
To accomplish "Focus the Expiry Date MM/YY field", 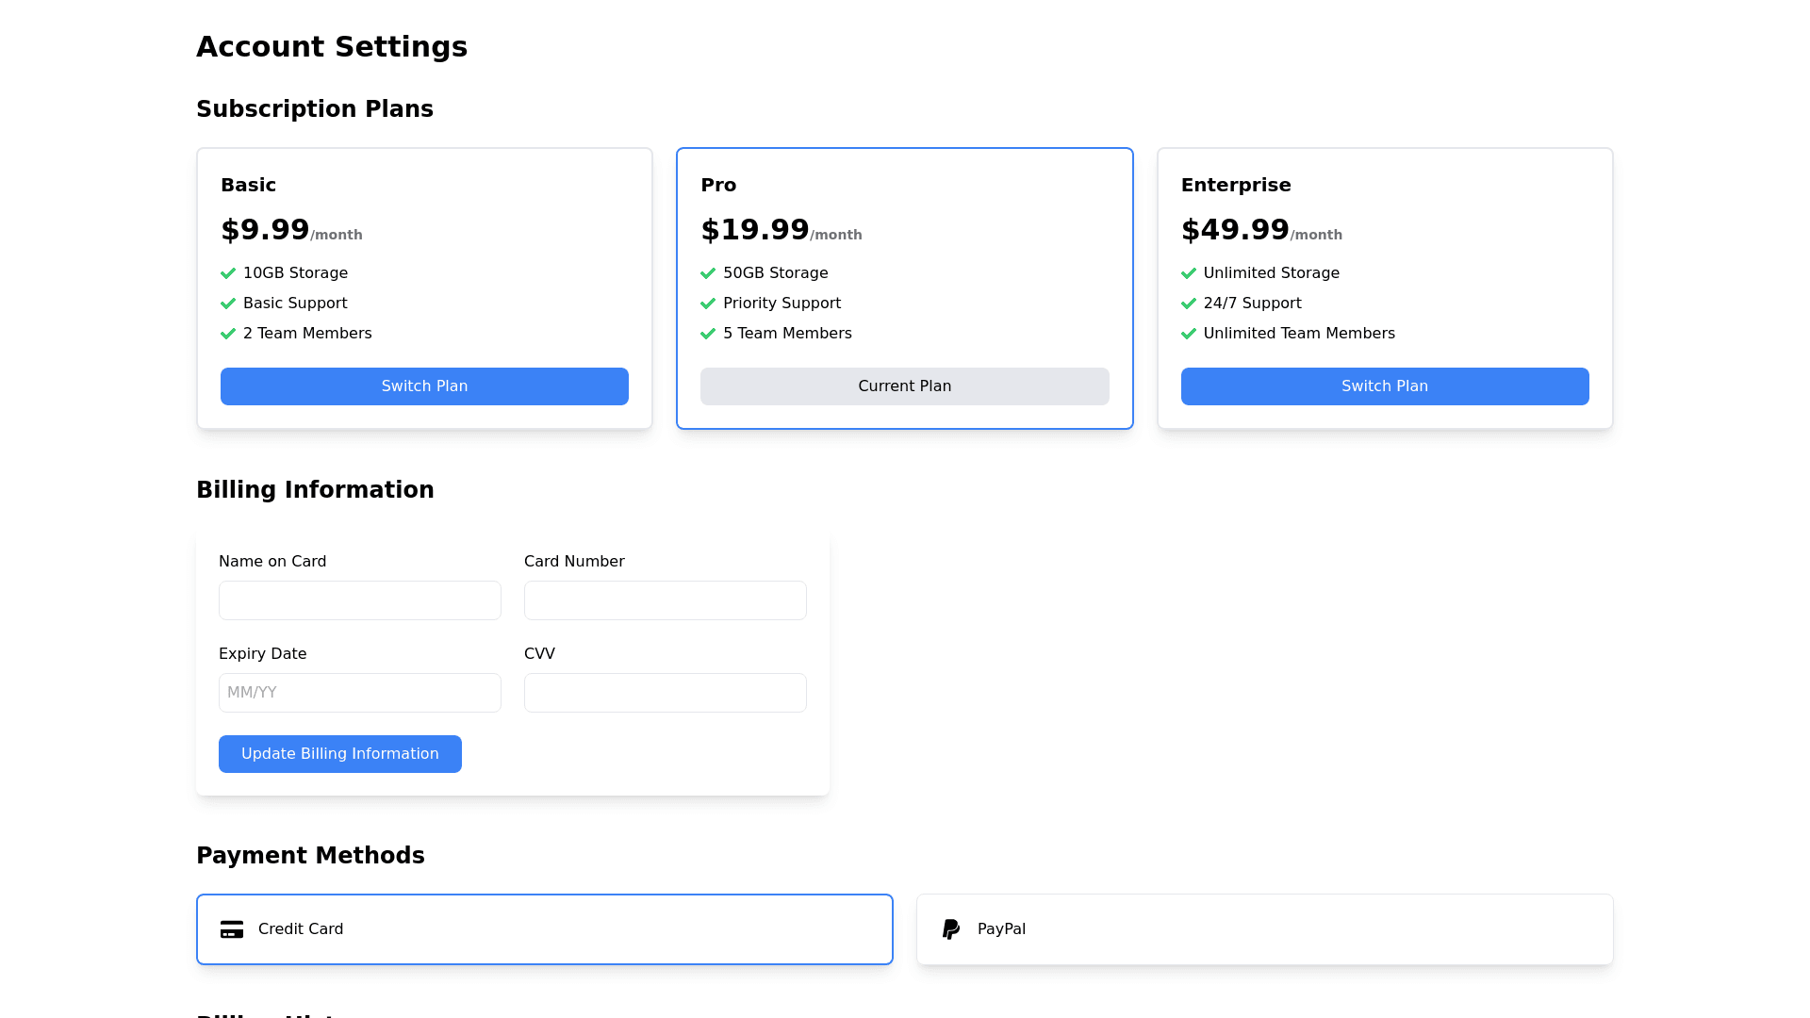I will (359, 693).
